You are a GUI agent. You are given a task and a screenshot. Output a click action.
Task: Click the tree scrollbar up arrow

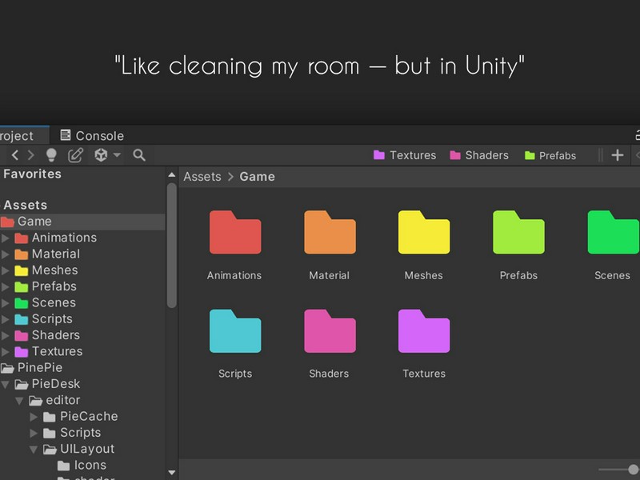pyautogui.click(x=172, y=174)
